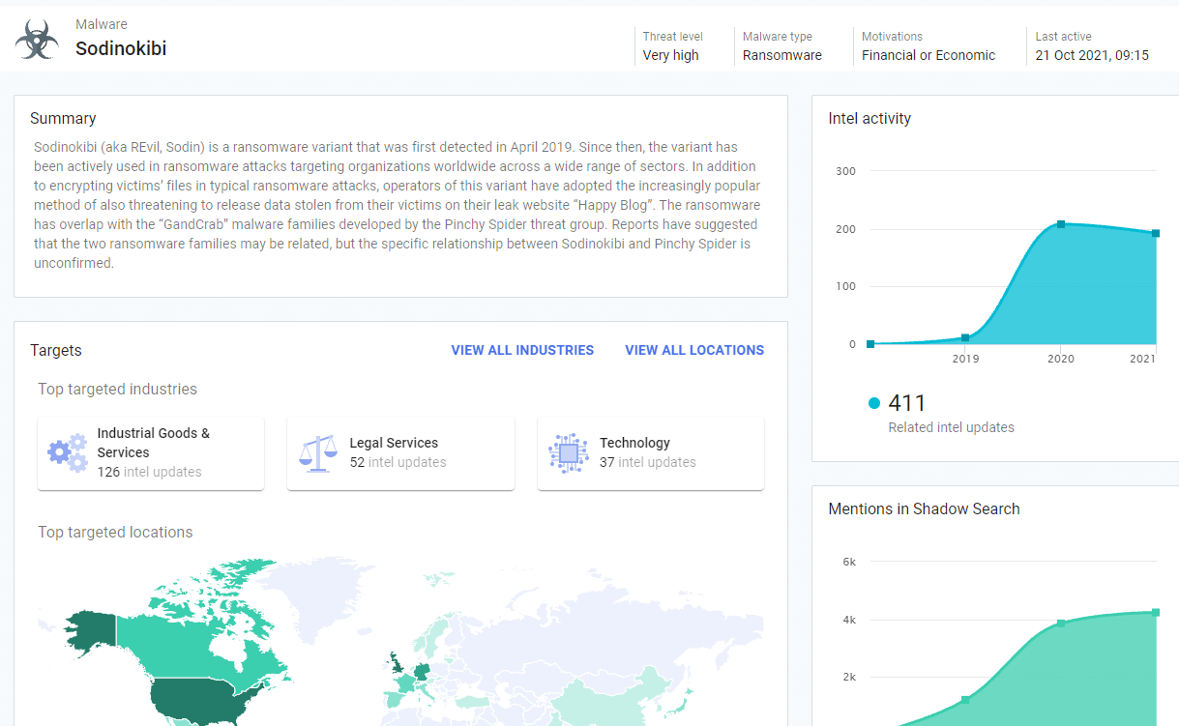Viewport: 1179px width, 726px height.
Task: Click Germany on the targeted locations map
Action: 423,674
